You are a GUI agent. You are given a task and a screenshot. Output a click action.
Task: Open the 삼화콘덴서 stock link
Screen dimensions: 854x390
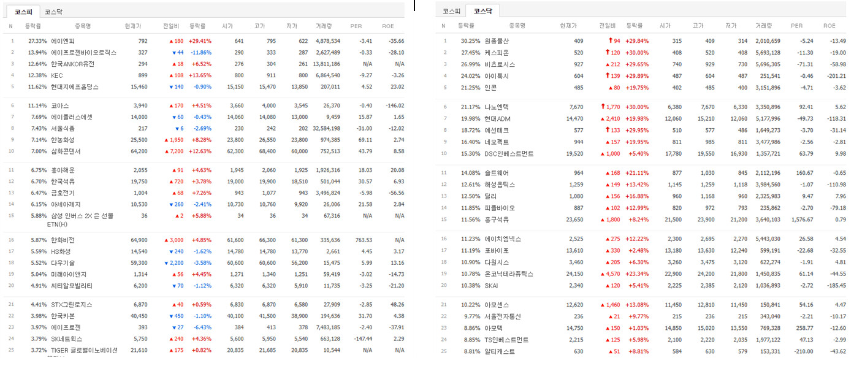66,151
